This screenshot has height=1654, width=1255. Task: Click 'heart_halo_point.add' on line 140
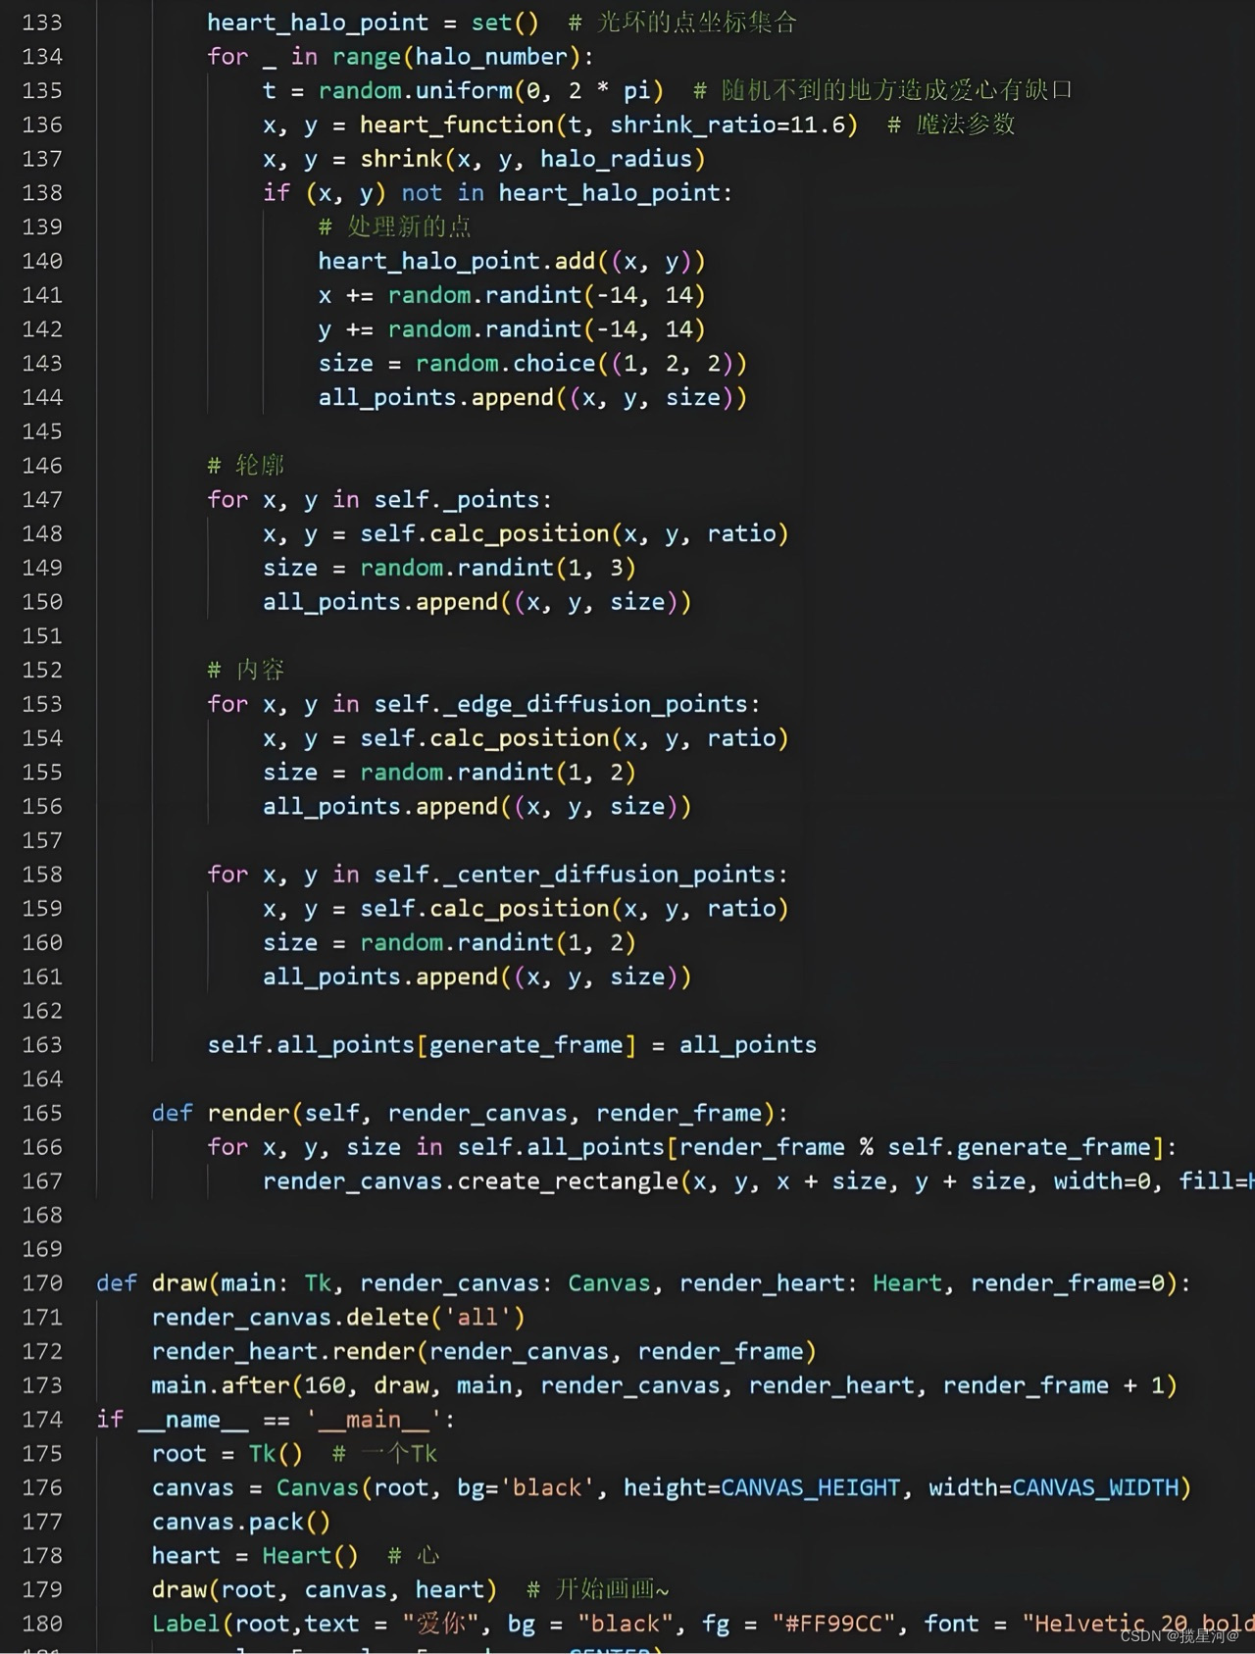tap(457, 261)
